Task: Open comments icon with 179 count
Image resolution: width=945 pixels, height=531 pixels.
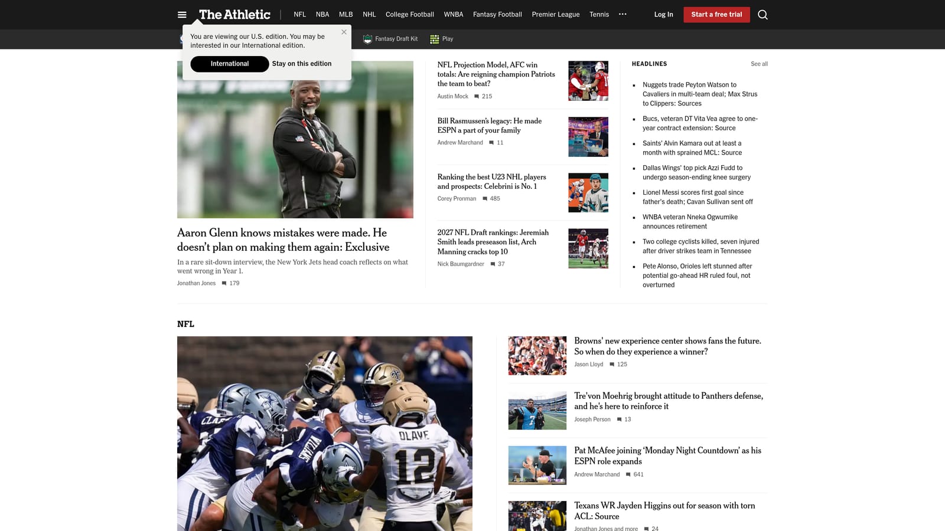Action: pos(224,283)
